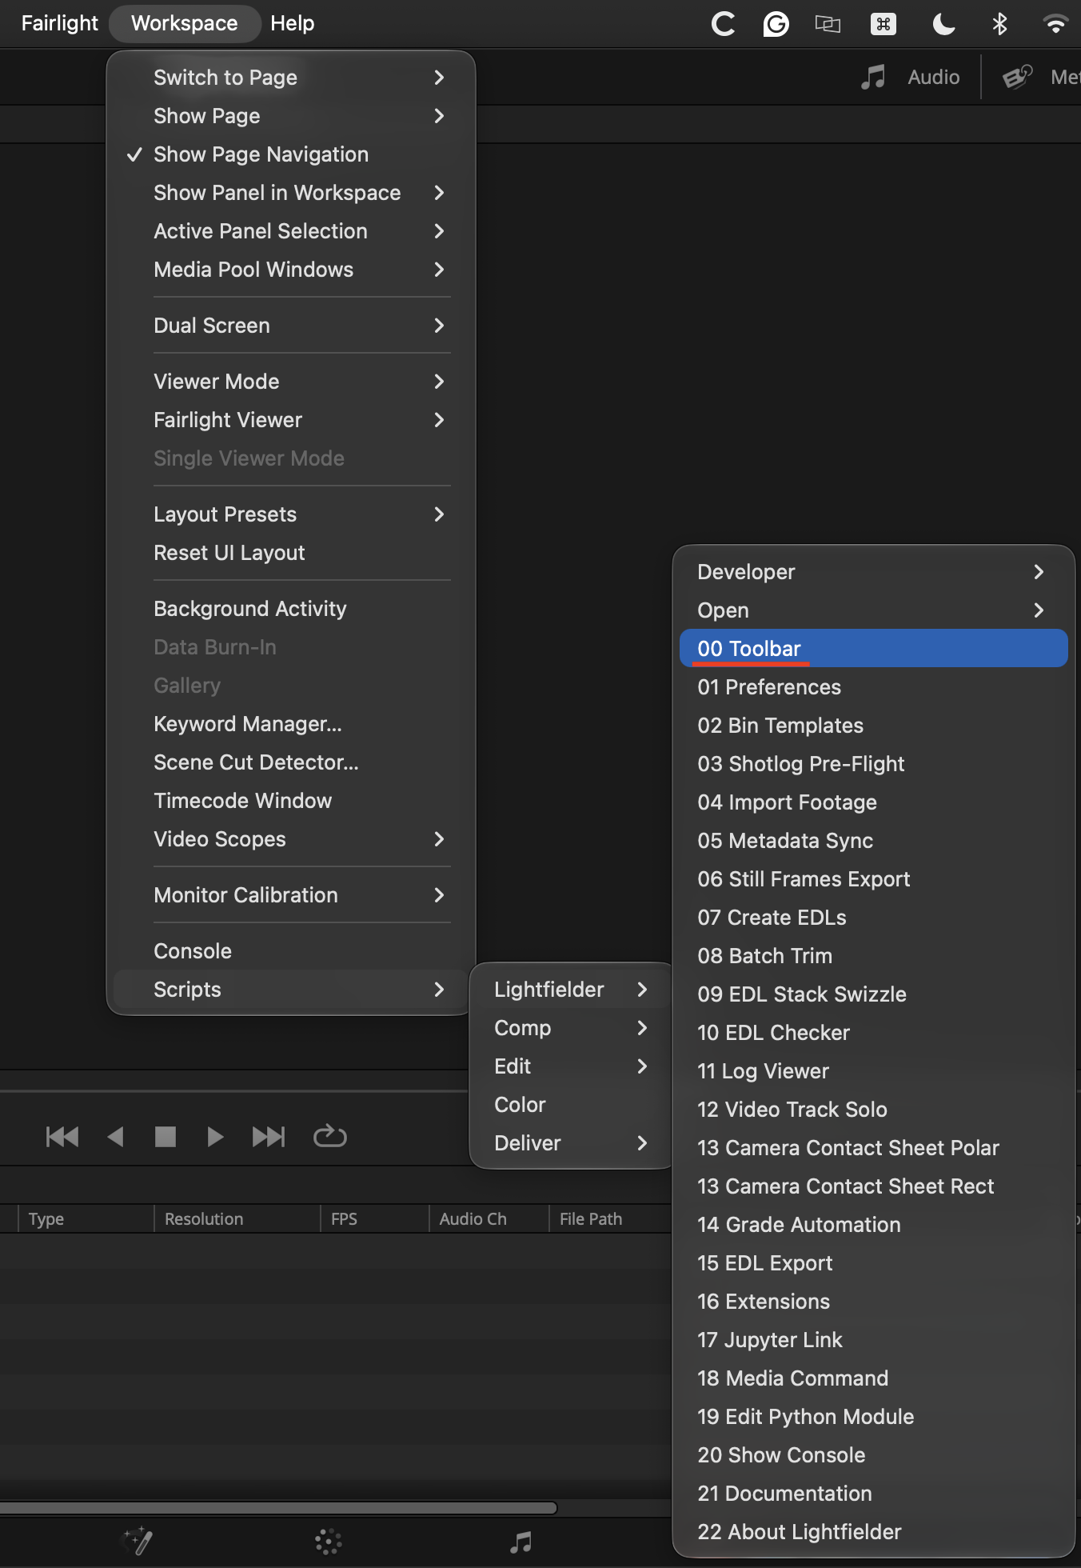
Task: Expand Media Pool Windows submenu
Action: (x=291, y=270)
